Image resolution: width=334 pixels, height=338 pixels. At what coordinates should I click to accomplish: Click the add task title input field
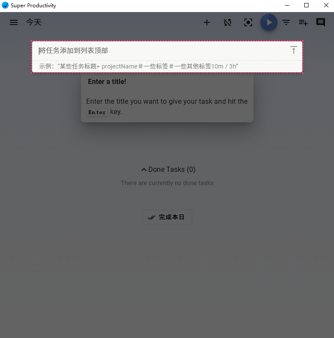tap(163, 51)
